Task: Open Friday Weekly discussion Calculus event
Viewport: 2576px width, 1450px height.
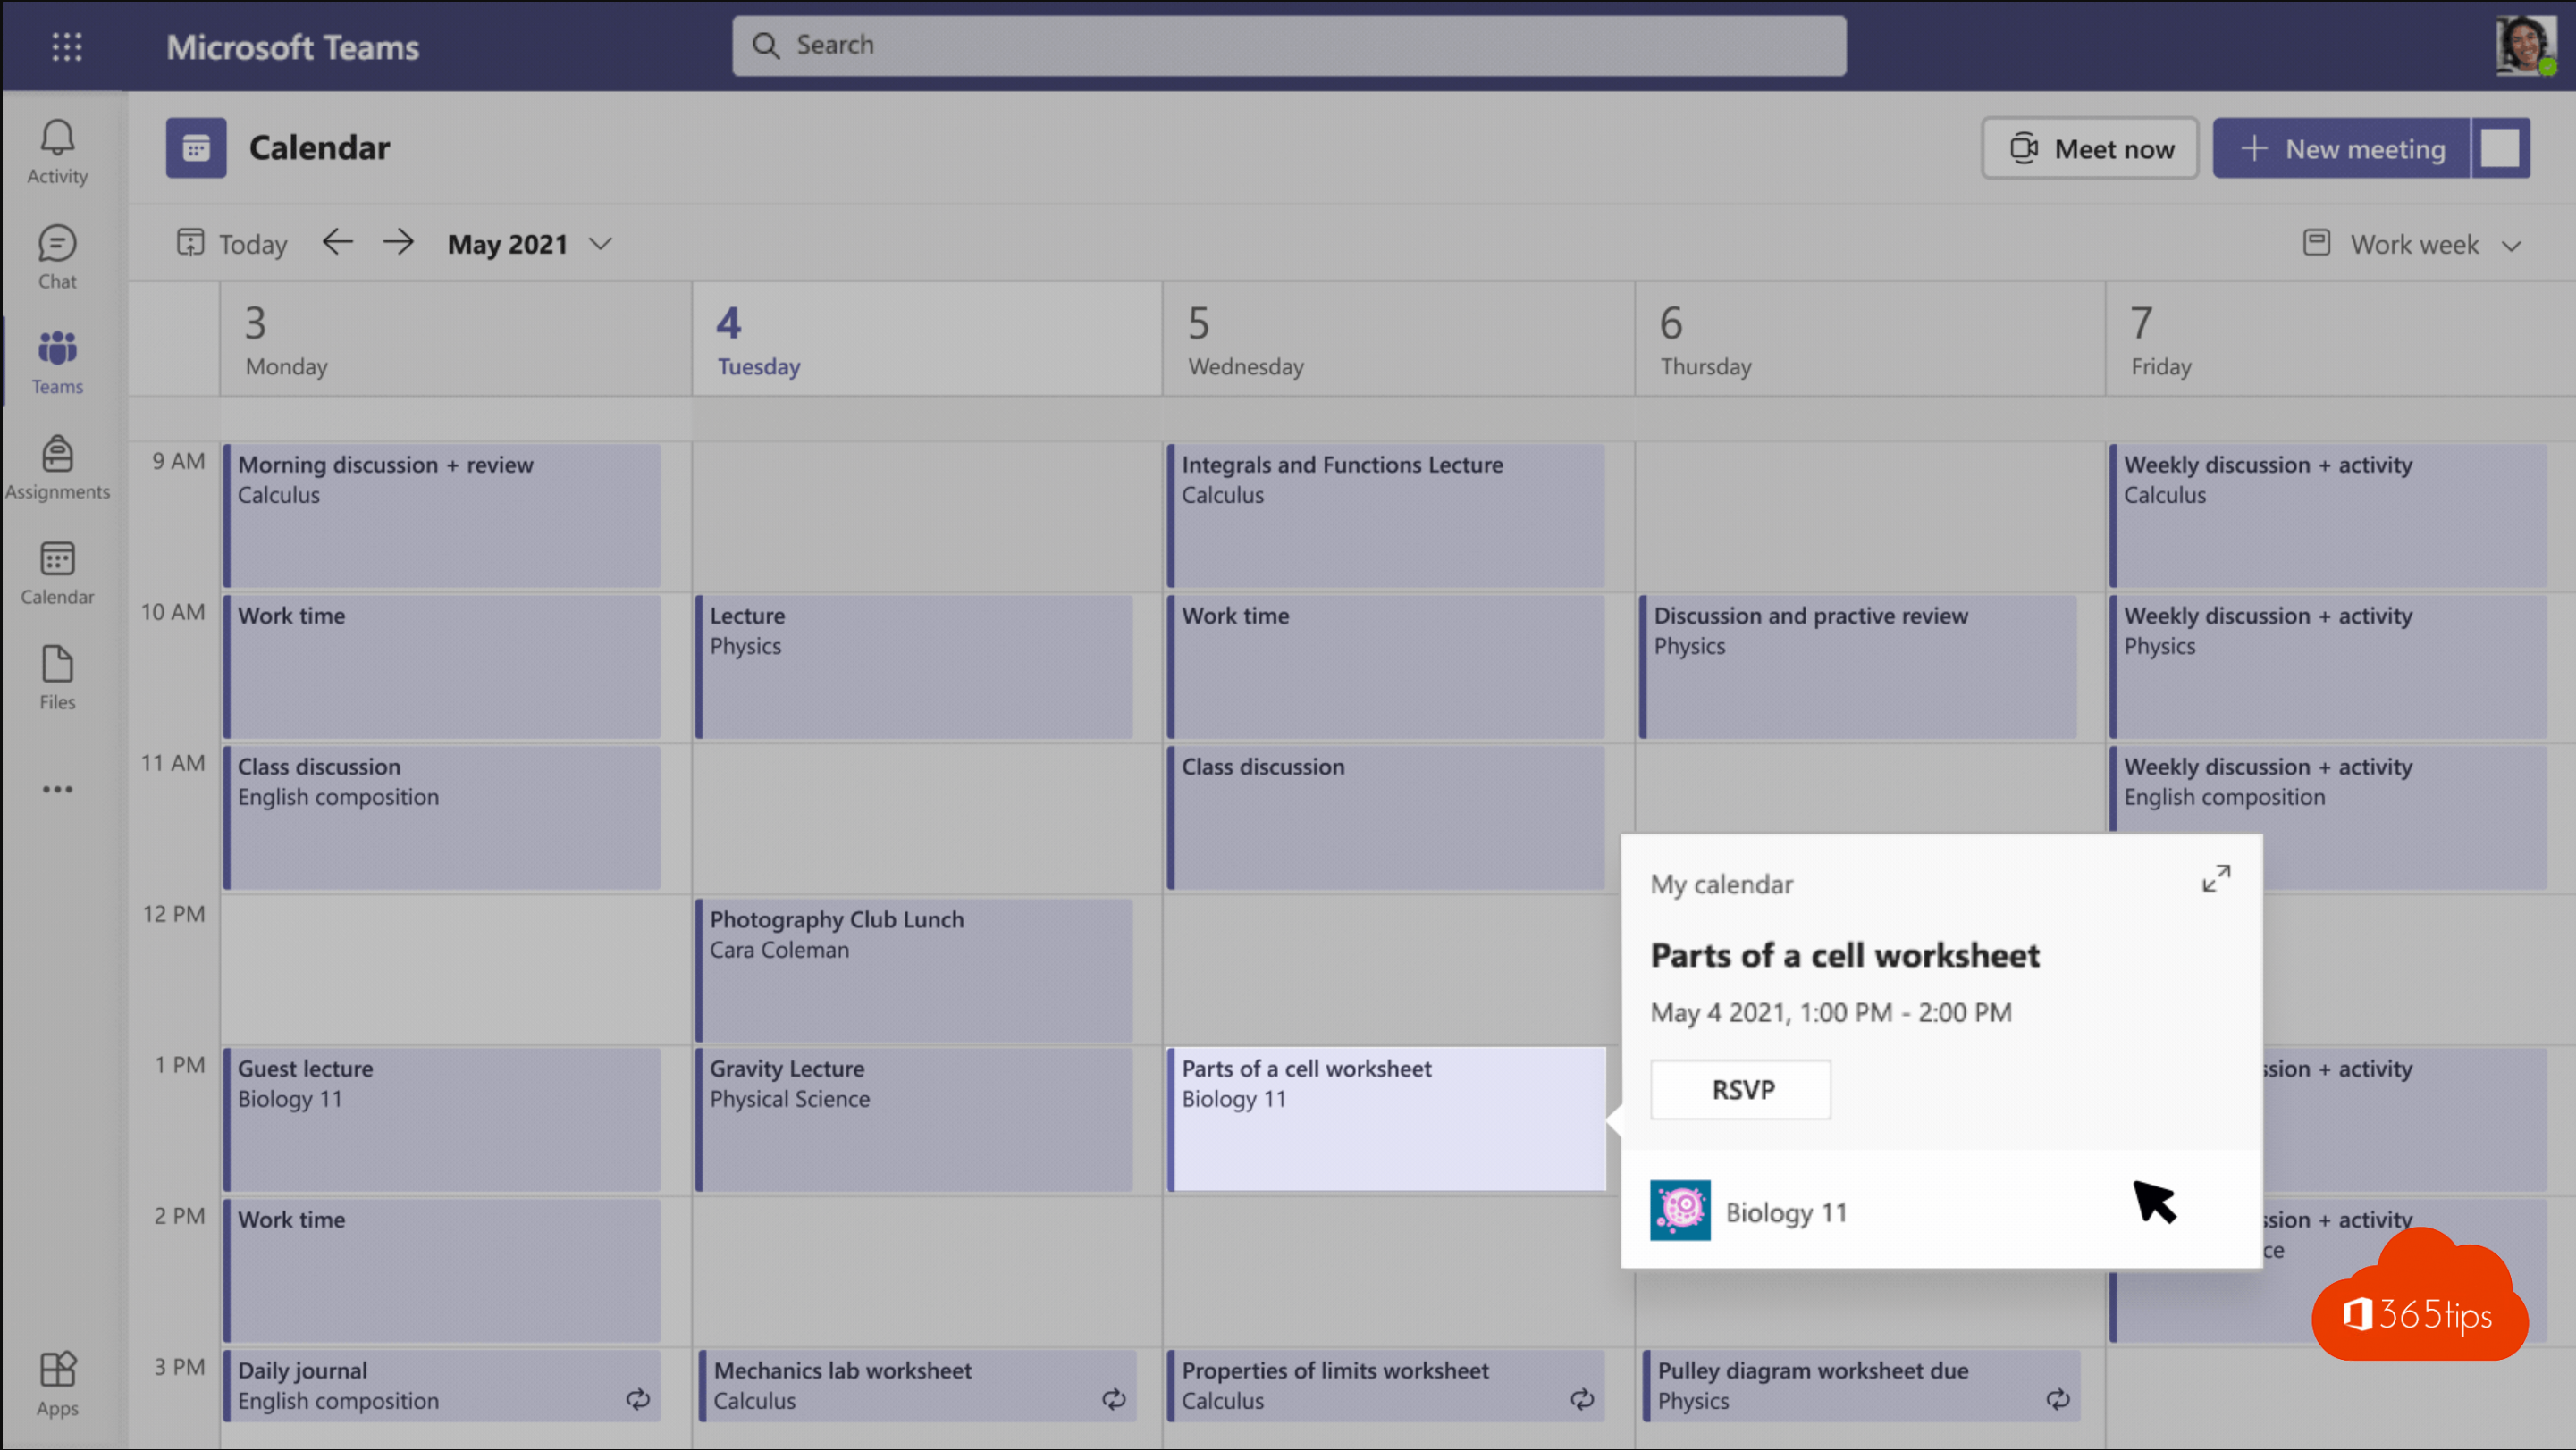Action: 2329,515
